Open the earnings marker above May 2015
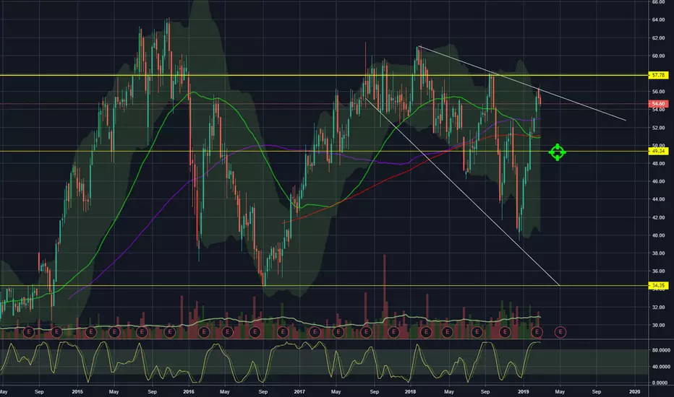Image resolution: width=674 pixels, height=397 pixels. click(x=114, y=332)
